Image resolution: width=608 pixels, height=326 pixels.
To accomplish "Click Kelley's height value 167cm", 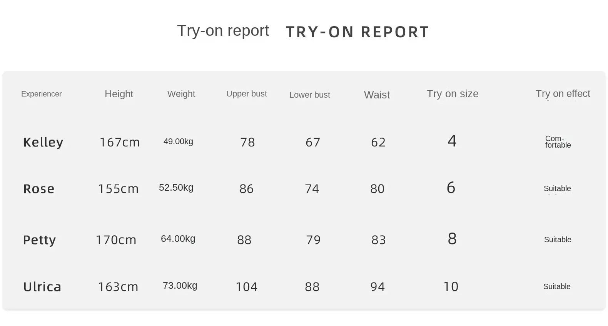I will 120,142.
